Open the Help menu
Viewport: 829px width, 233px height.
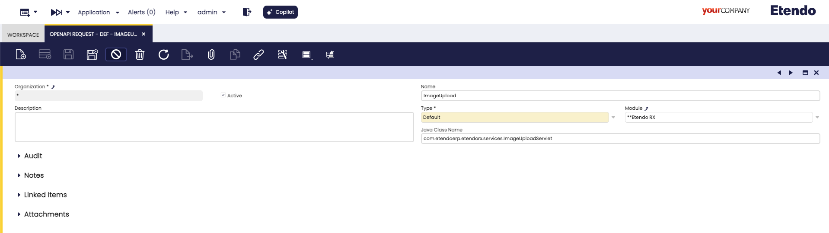pos(176,12)
